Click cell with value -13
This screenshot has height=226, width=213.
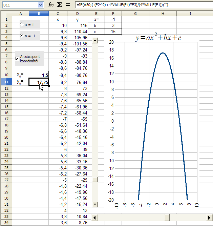click(x=78, y=210)
